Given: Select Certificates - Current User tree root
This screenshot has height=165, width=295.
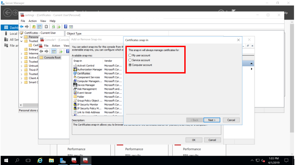Looking at the screenshot, I should coord(38,33).
